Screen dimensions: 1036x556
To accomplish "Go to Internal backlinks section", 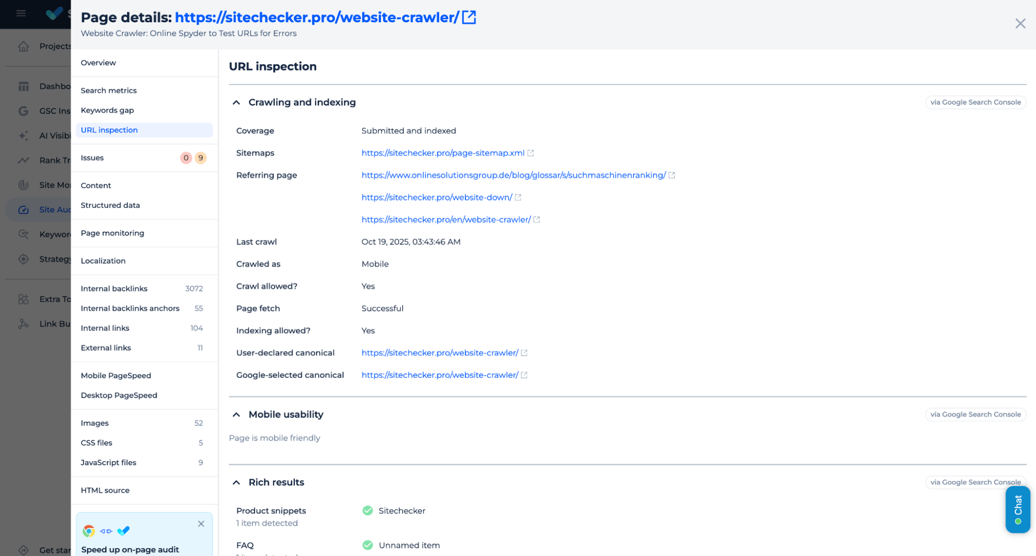I will point(114,289).
